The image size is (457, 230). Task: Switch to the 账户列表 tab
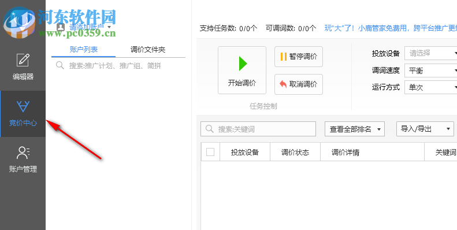click(84, 50)
